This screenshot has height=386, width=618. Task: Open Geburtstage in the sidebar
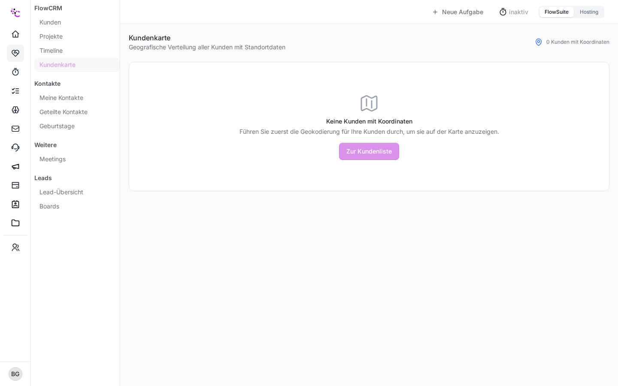coord(77,126)
